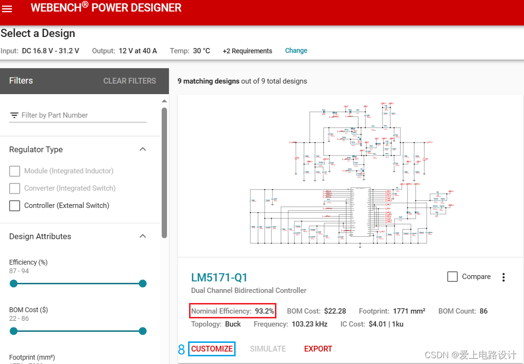Click the Change requirements link
The image size is (524, 364).
pyautogui.click(x=296, y=50)
